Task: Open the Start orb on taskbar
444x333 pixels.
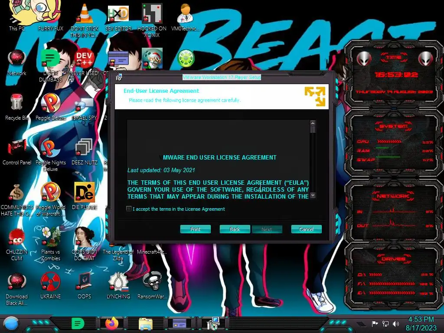Action: [x=11, y=324]
